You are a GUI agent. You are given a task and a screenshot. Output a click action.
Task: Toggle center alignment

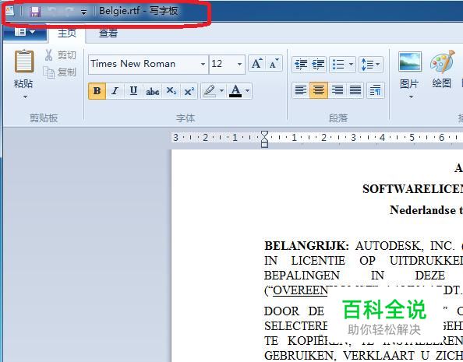pyautogui.click(x=318, y=90)
